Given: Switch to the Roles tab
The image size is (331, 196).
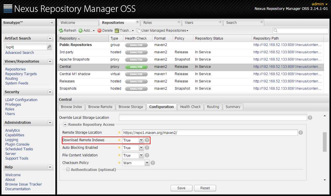Looking at the screenshot, I should 160,22.
